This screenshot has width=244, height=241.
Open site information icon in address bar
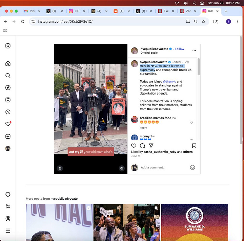33,21
